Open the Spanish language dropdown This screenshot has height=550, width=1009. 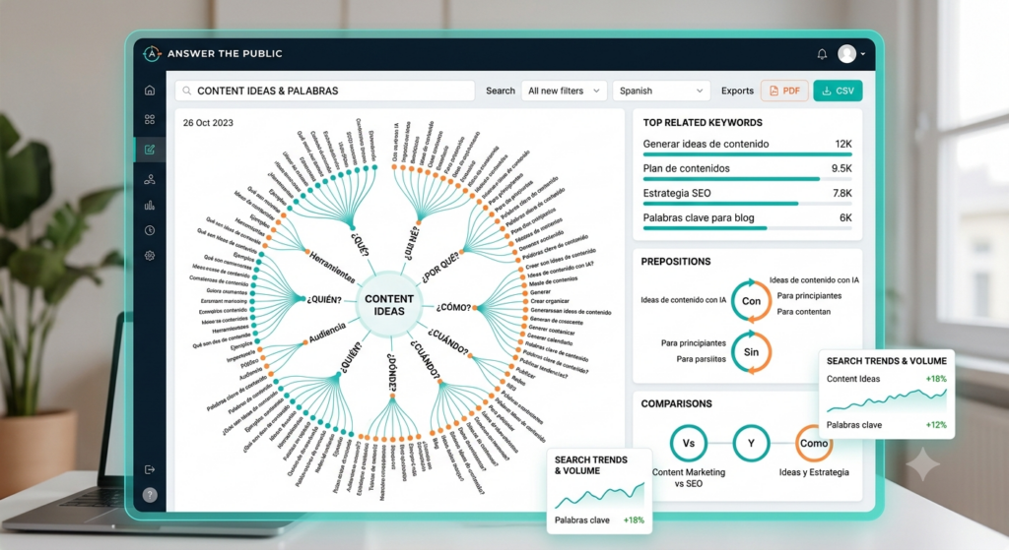click(661, 91)
